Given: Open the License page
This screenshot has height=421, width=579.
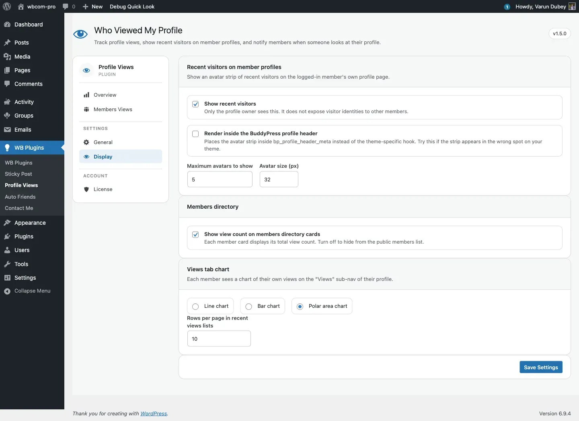Looking at the screenshot, I should (x=121, y=189).
